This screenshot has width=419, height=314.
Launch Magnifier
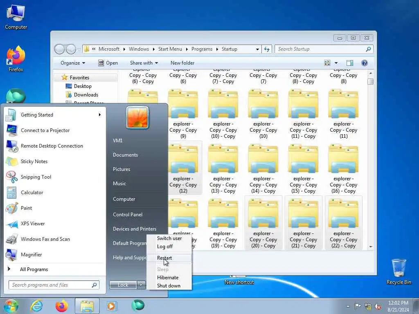coord(55,254)
